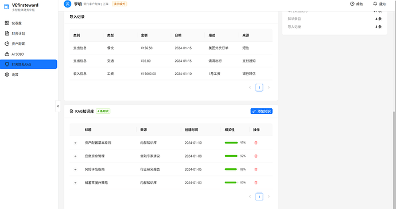Click the 美团外卖订单 description cell
396x209 pixels.
219,48
